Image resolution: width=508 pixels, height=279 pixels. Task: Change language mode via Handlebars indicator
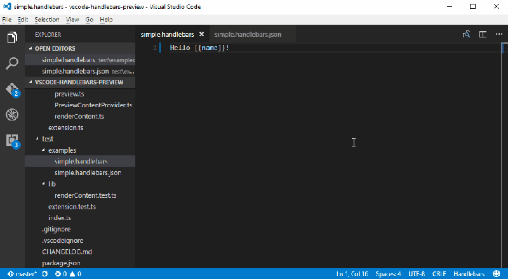click(x=469, y=274)
